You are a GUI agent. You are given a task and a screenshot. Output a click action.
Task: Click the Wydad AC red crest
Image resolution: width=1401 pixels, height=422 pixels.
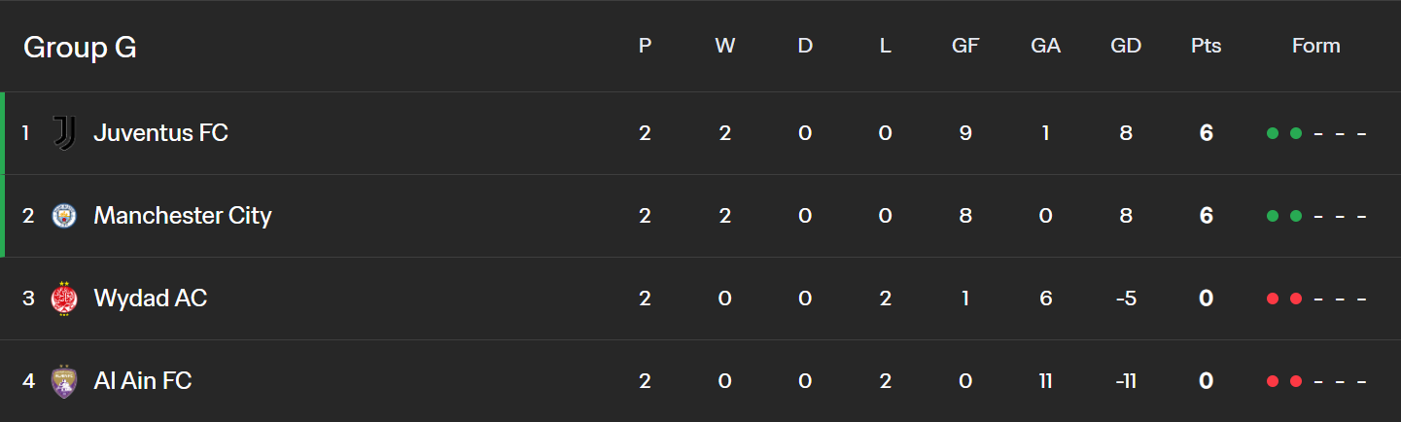coord(64,299)
